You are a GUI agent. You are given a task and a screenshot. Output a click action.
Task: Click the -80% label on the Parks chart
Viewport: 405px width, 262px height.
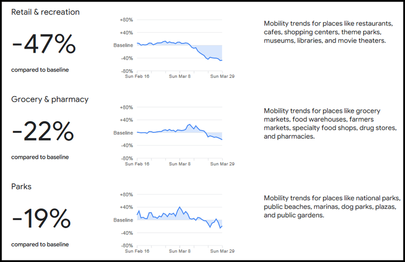[126, 245]
